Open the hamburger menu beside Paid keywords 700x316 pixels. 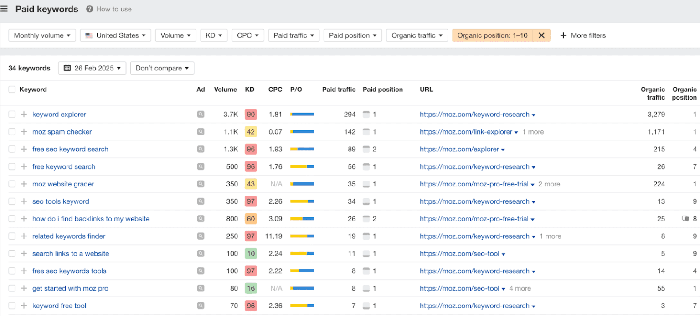coord(4,9)
